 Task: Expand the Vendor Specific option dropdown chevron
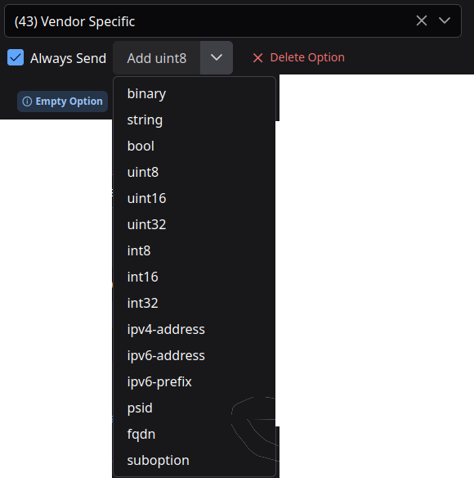point(445,20)
